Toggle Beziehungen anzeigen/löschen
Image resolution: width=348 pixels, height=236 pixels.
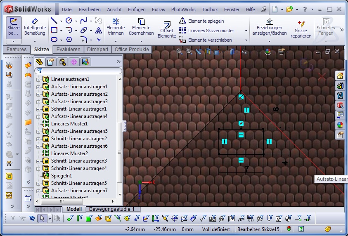pos(269,27)
